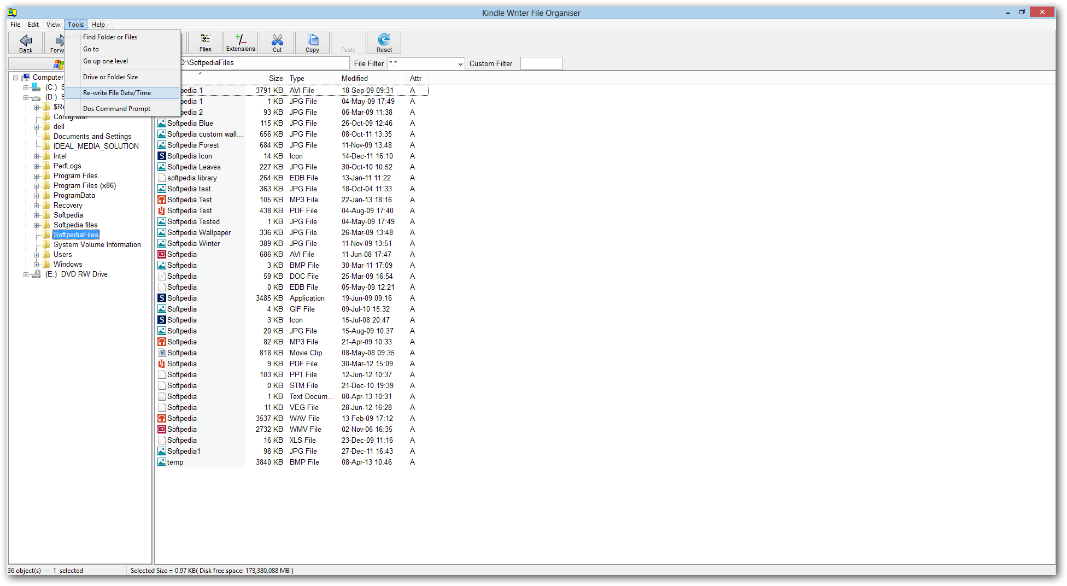Click the Paste toolbar button
The width and height of the screenshot is (1067, 586).
click(x=348, y=43)
